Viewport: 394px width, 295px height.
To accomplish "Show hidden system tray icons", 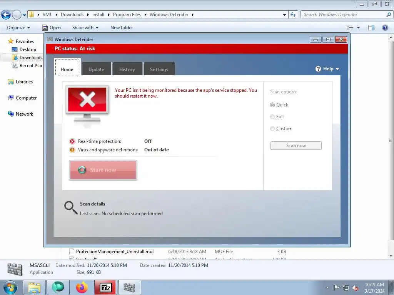I will pos(327,288).
